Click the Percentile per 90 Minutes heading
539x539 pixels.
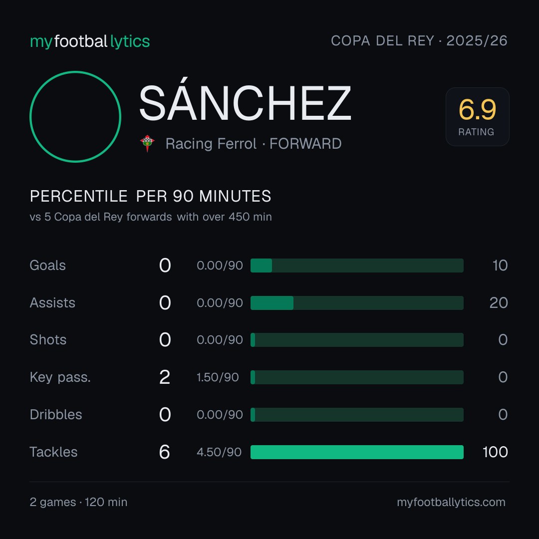pyautogui.click(x=150, y=196)
